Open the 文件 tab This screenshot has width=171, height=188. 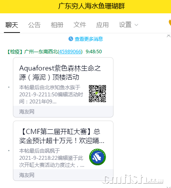(80, 25)
